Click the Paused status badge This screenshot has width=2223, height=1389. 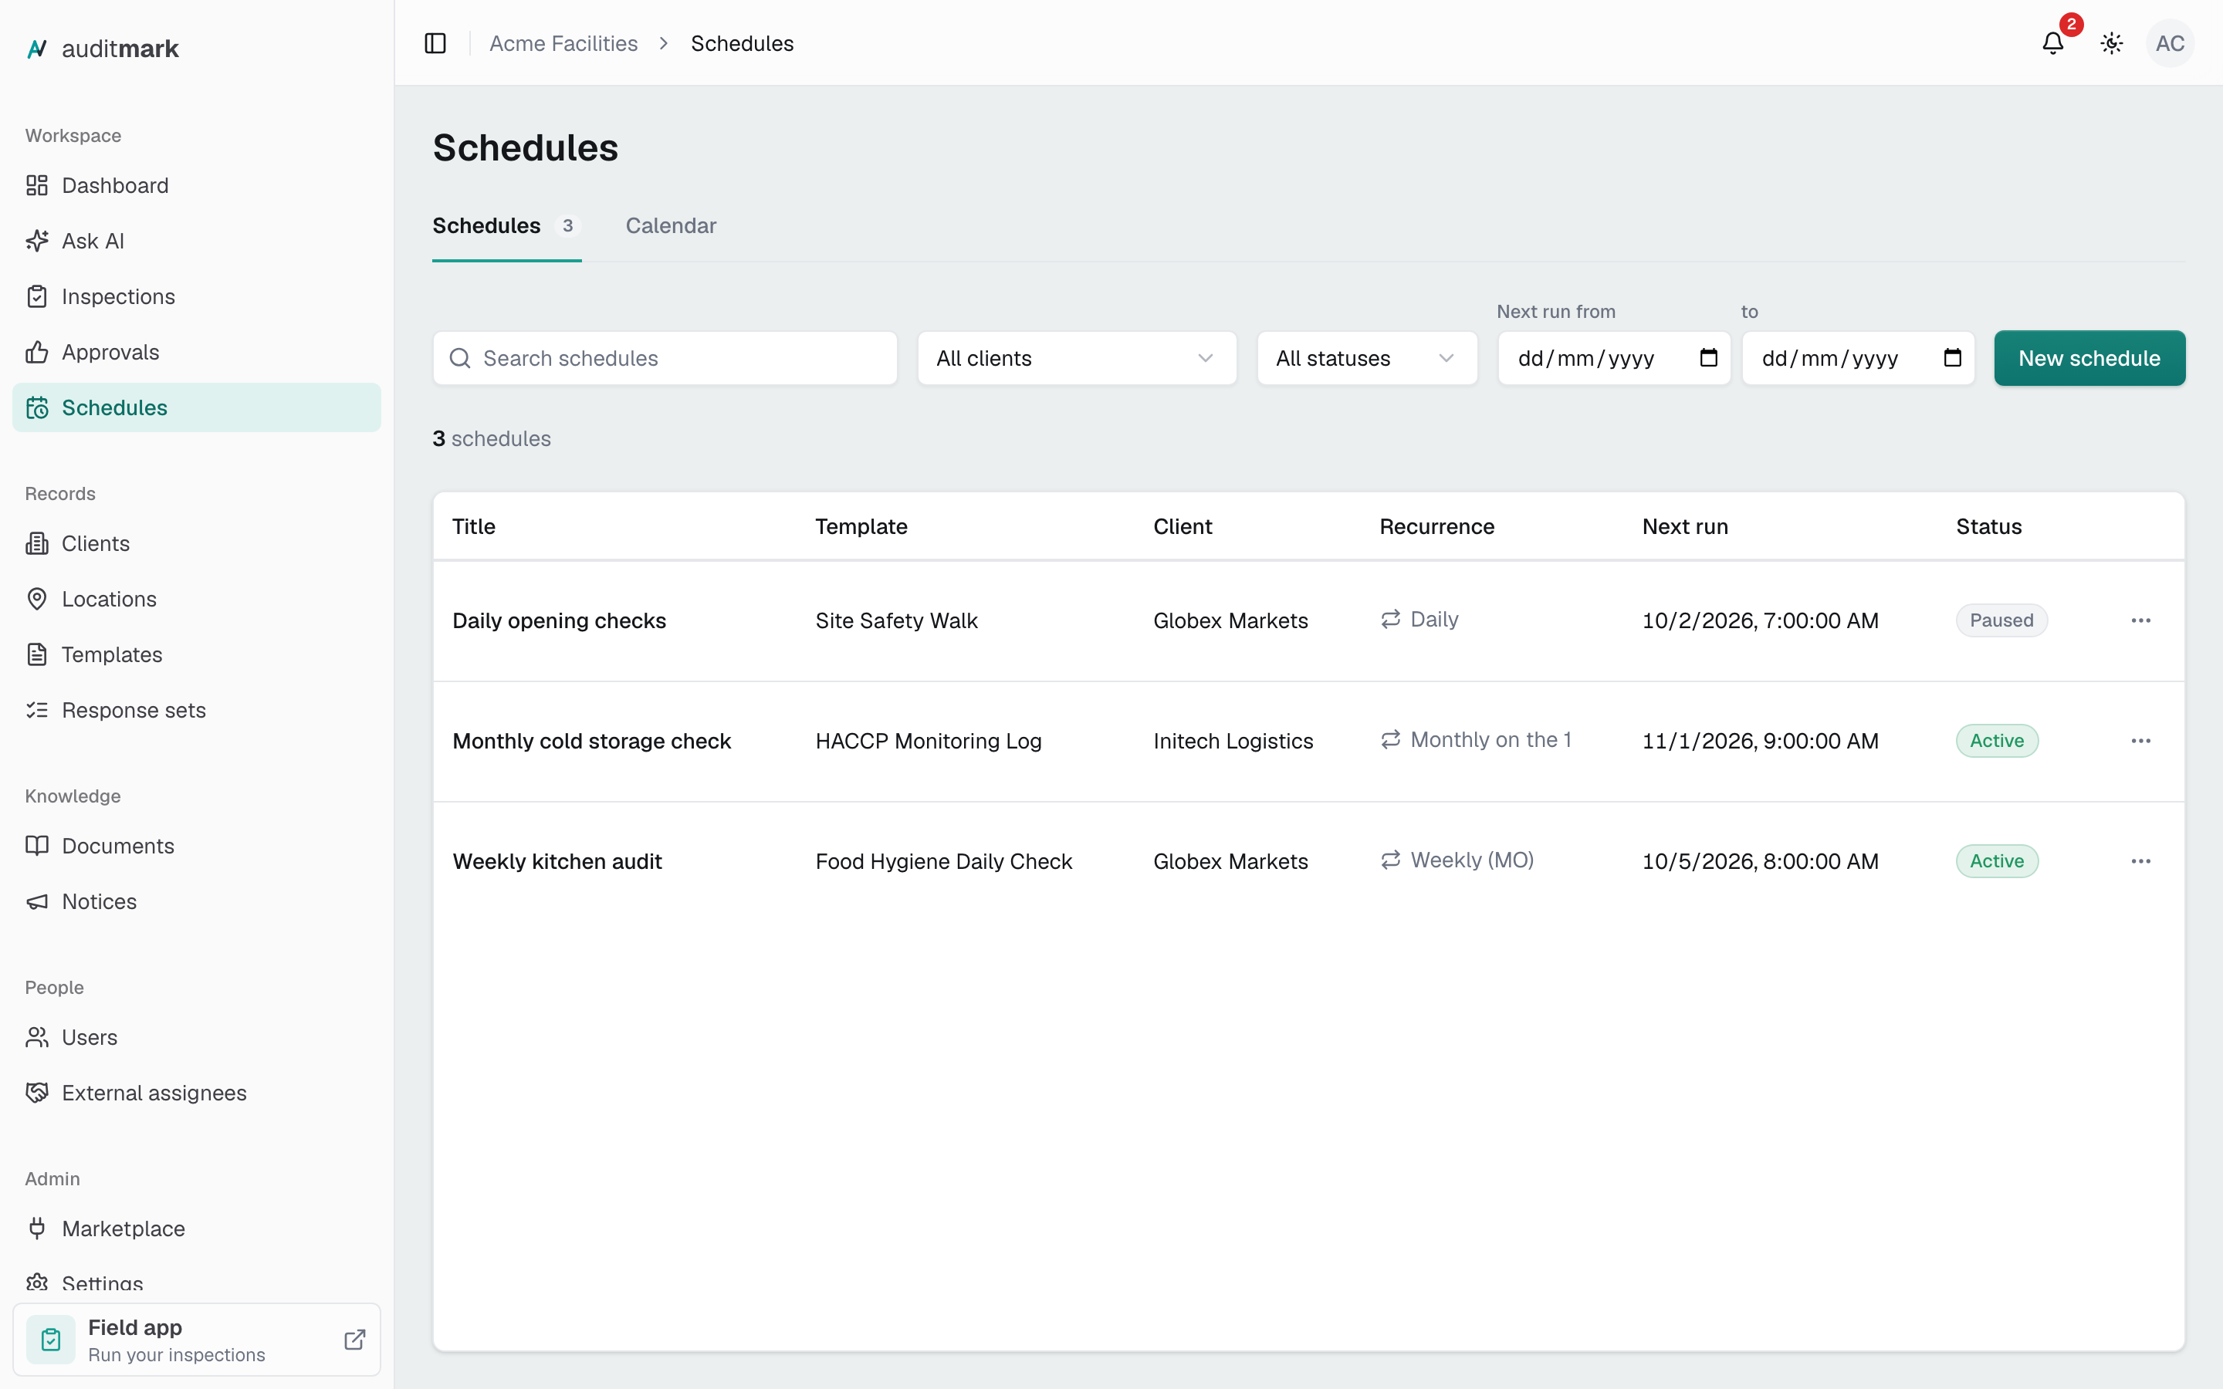click(2001, 621)
